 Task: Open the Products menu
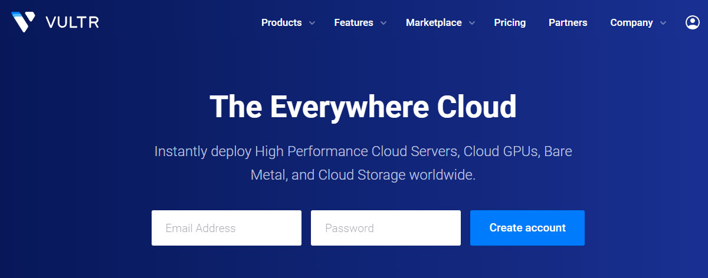coord(281,23)
